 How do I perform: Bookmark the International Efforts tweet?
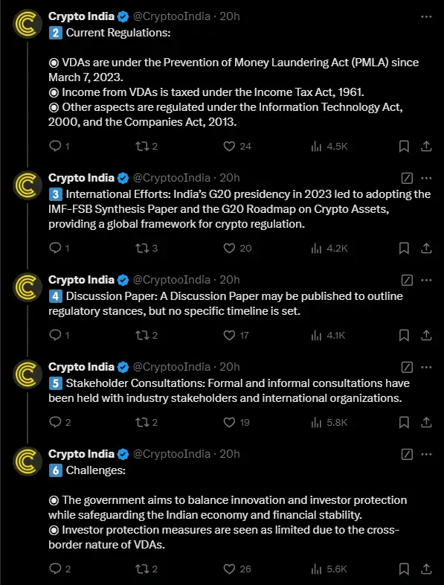point(404,248)
